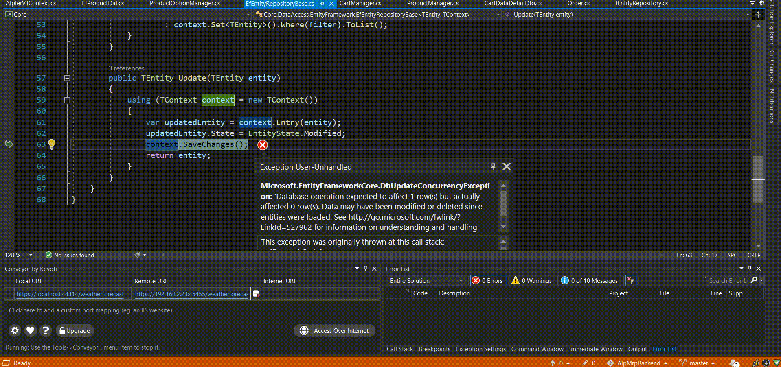Collapse the using block at line 59

click(x=67, y=100)
